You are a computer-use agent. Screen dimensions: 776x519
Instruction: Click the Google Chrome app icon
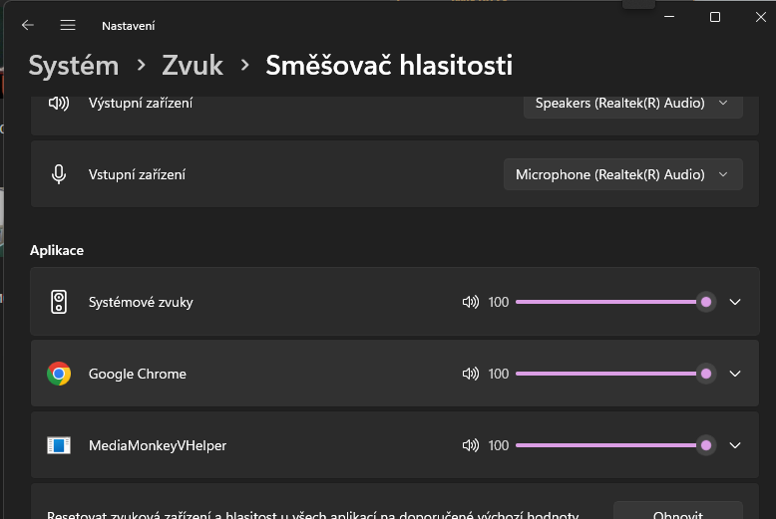[x=59, y=374]
